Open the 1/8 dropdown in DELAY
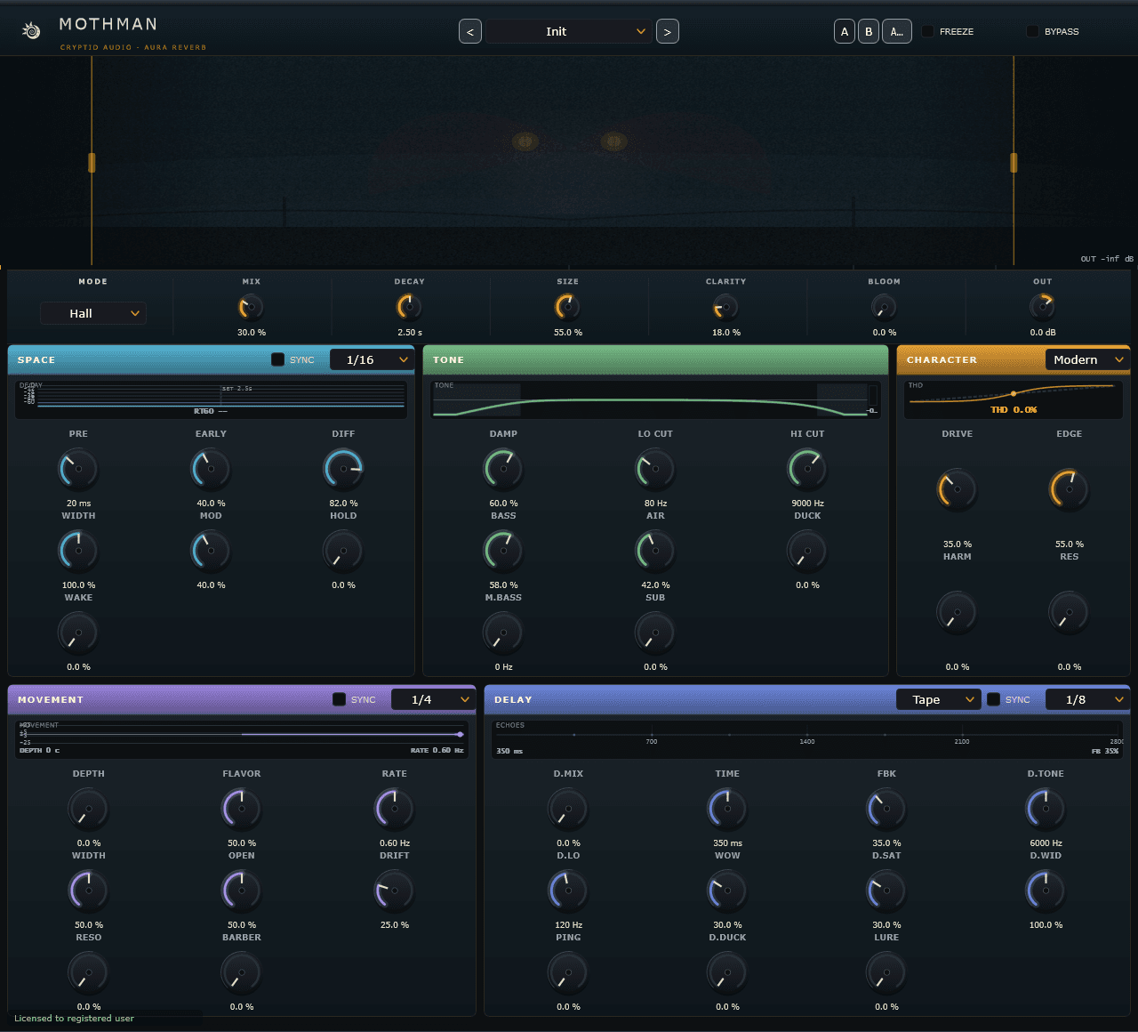Image resolution: width=1138 pixels, height=1032 pixels. (x=1087, y=699)
